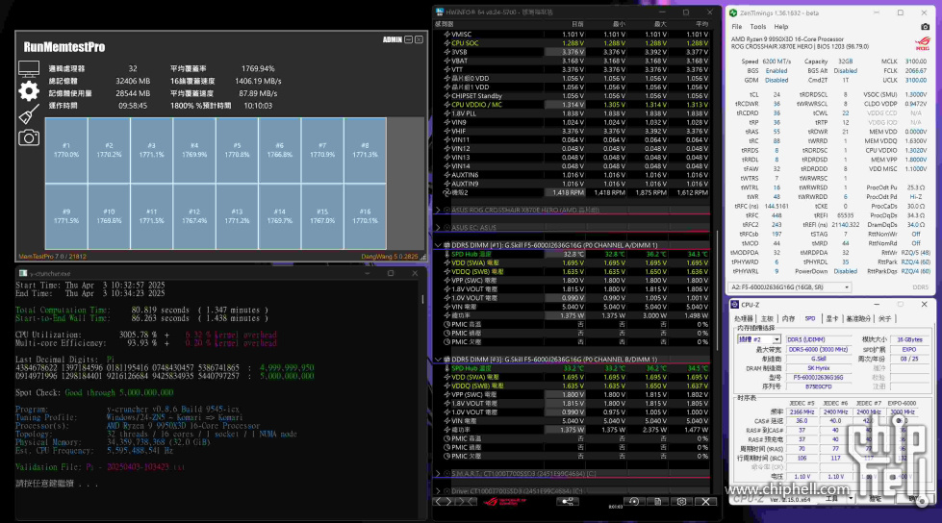Reset HWiNFO sensor clock icon

(634, 502)
